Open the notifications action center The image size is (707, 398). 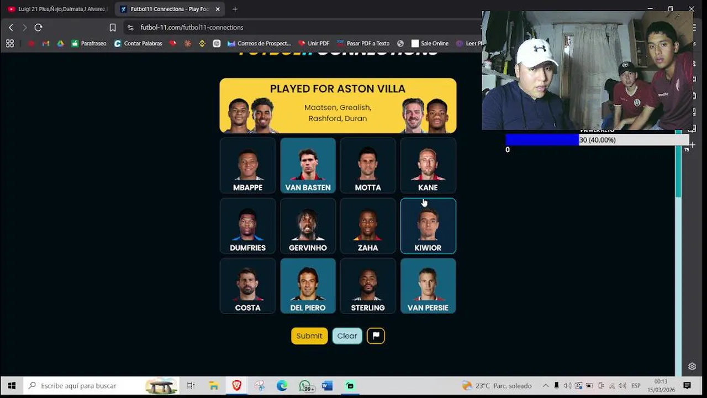click(x=687, y=386)
